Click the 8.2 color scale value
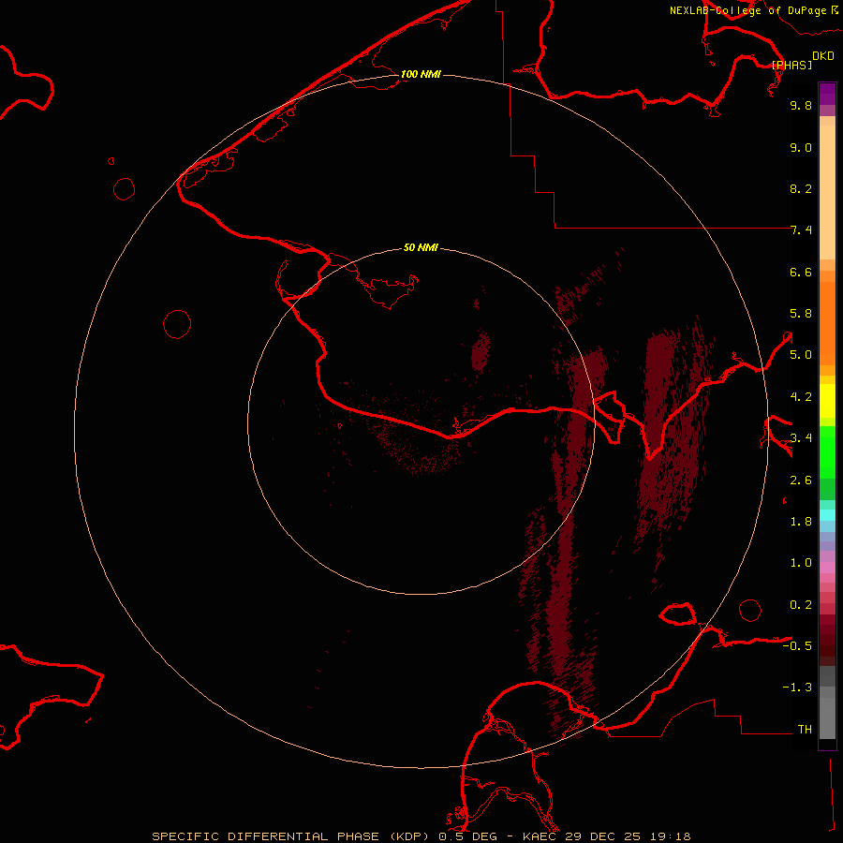The height and width of the screenshot is (843, 843). (801, 188)
